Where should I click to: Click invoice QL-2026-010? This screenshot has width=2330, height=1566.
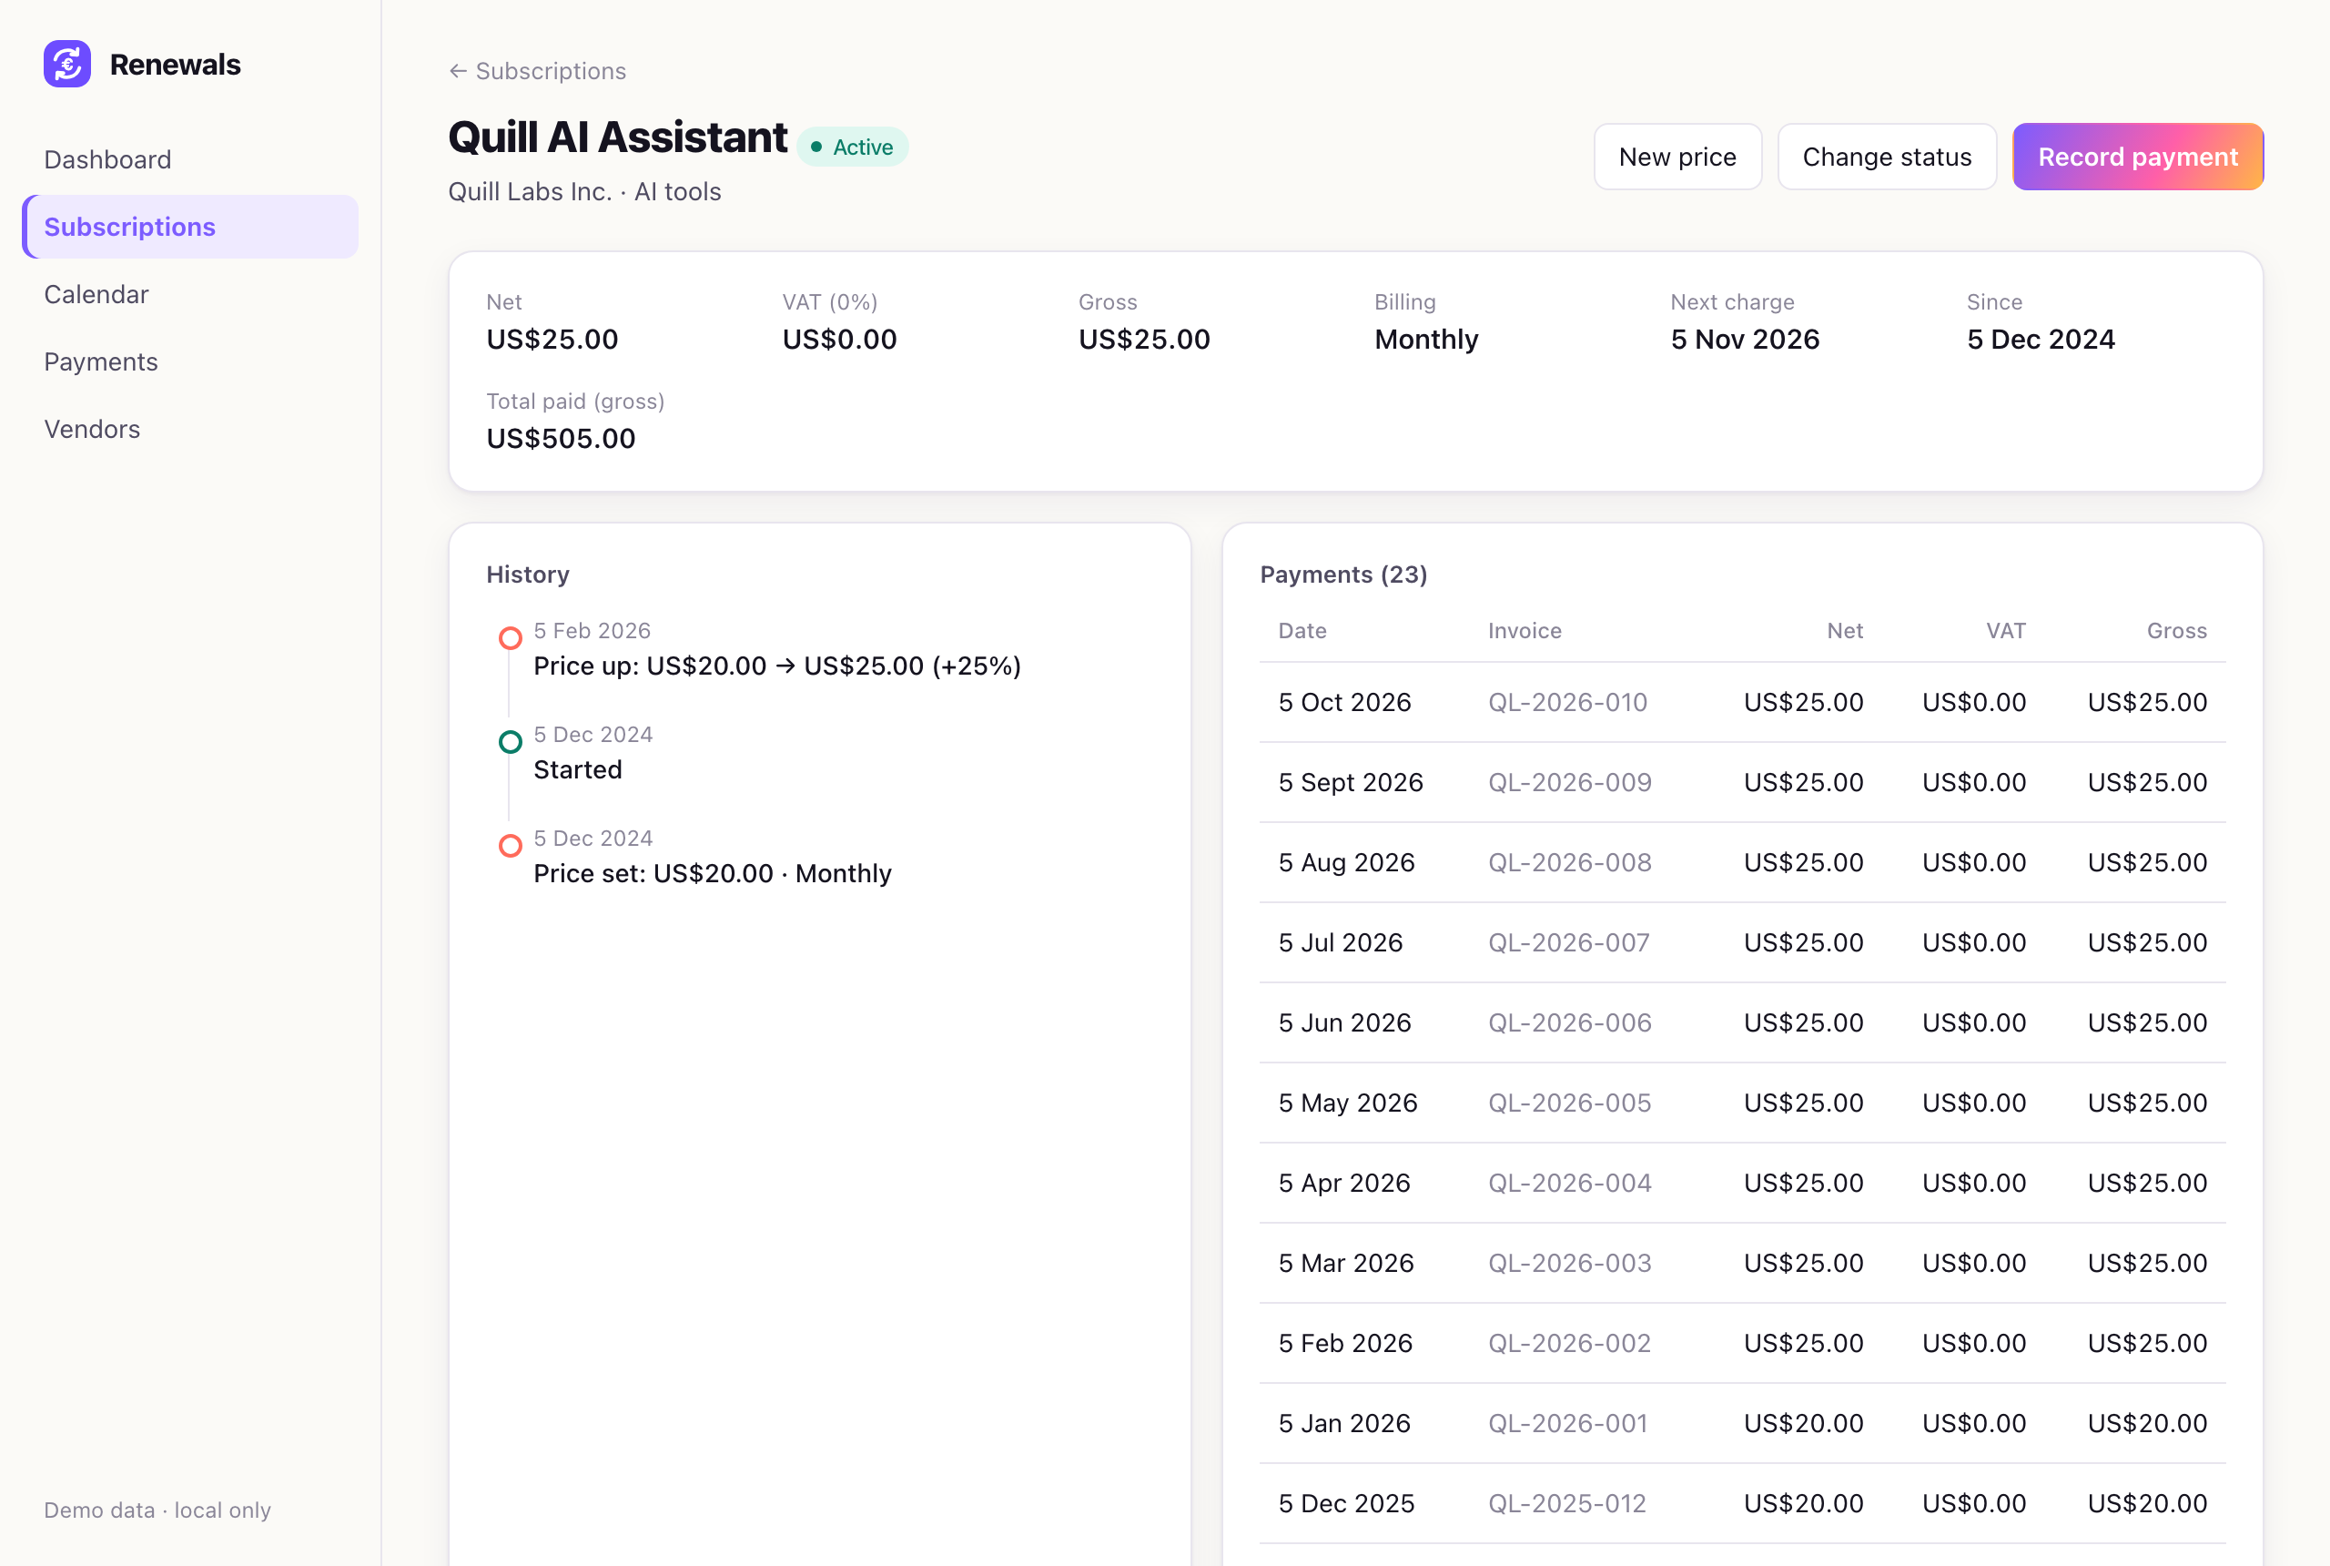(x=1567, y=702)
